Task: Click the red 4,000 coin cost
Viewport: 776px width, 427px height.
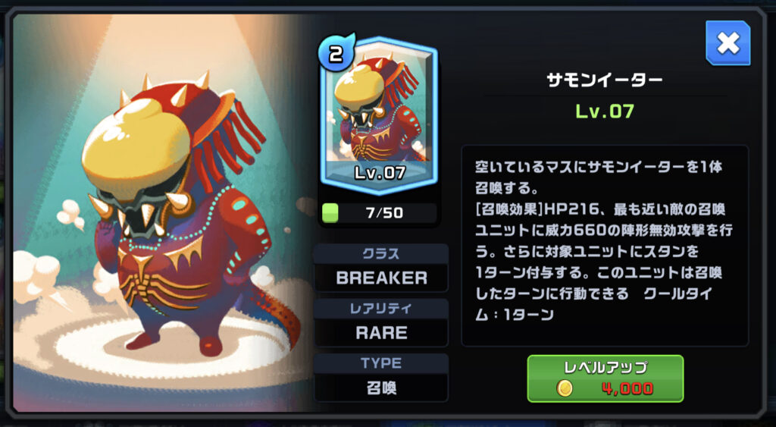Action: tap(627, 389)
